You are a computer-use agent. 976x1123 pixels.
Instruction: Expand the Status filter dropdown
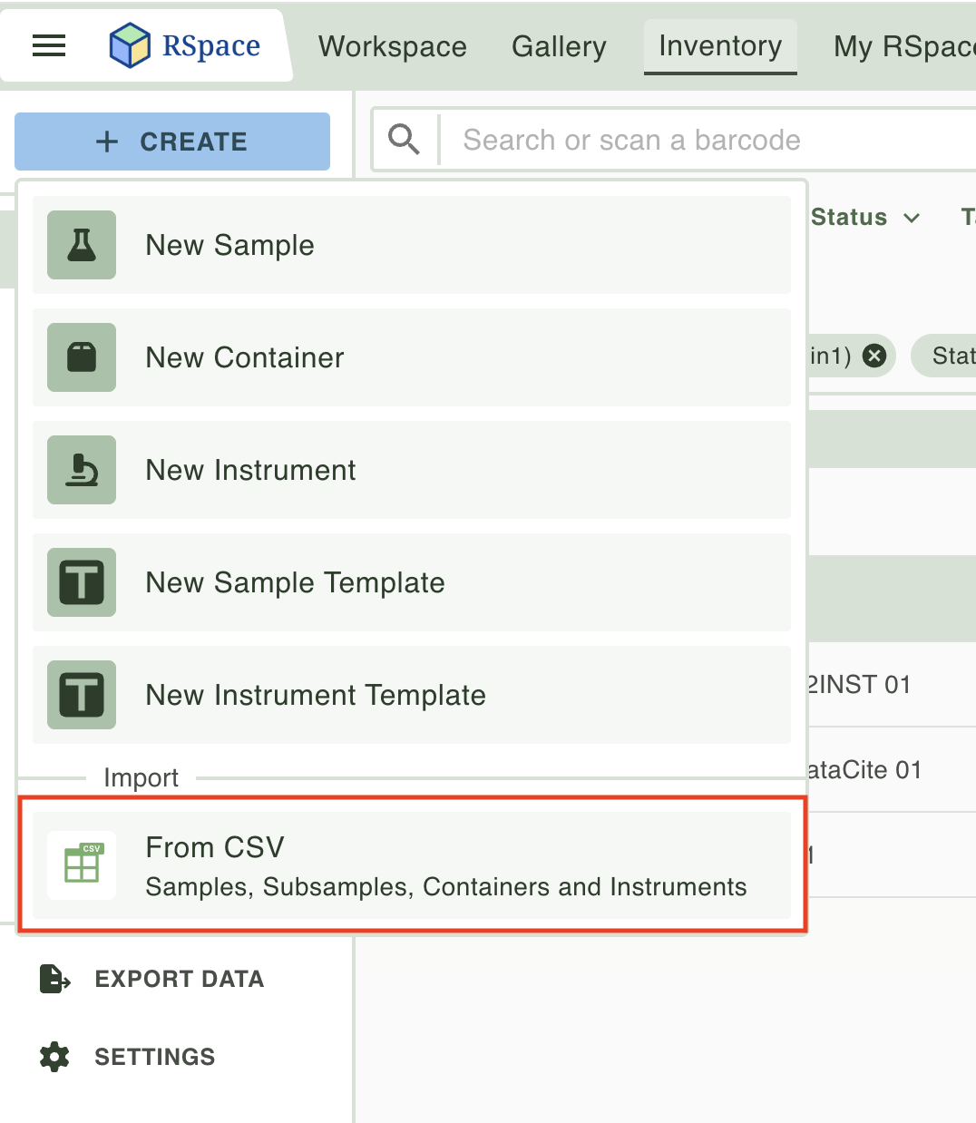[x=865, y=218]
